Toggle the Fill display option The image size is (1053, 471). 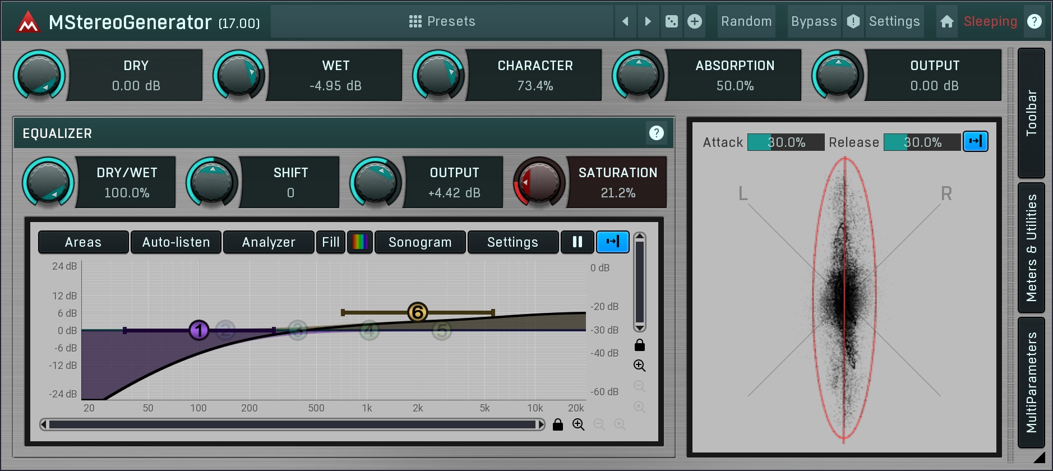pyautogui.click(x=330, y=242)
